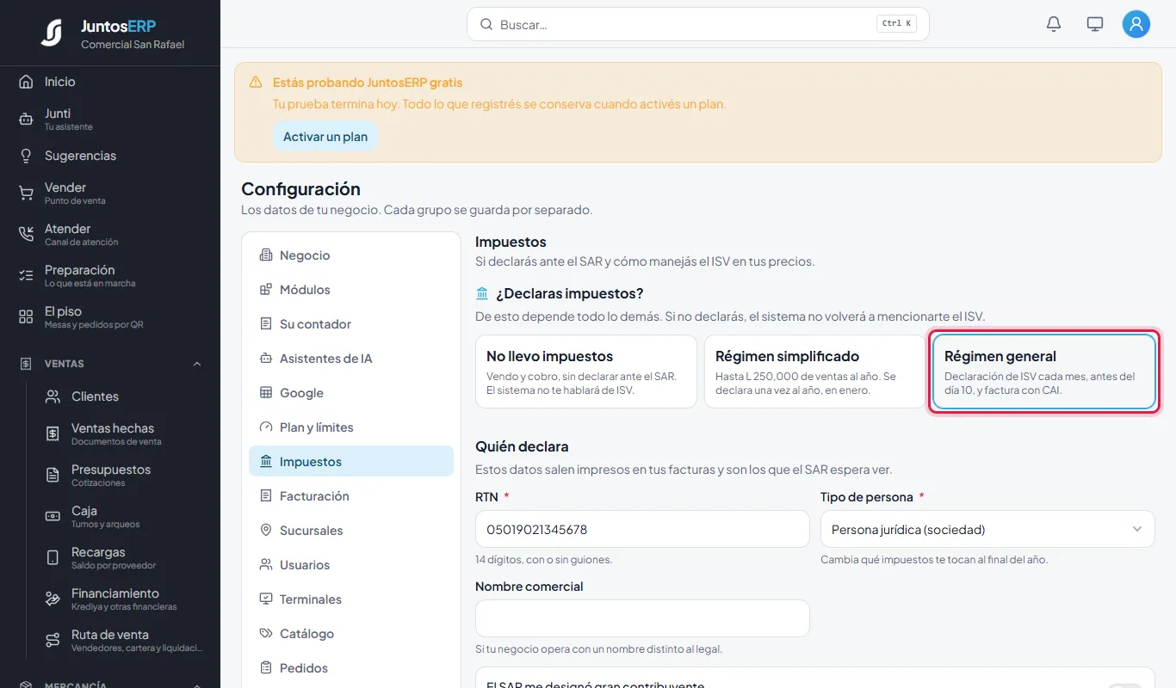The image size is (1176, 688).
Task: Open Catálogo settings tab
Action: point(351,634)
